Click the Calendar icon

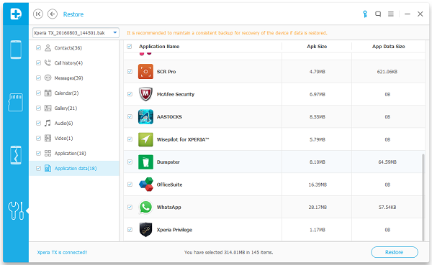pos(48,93)
